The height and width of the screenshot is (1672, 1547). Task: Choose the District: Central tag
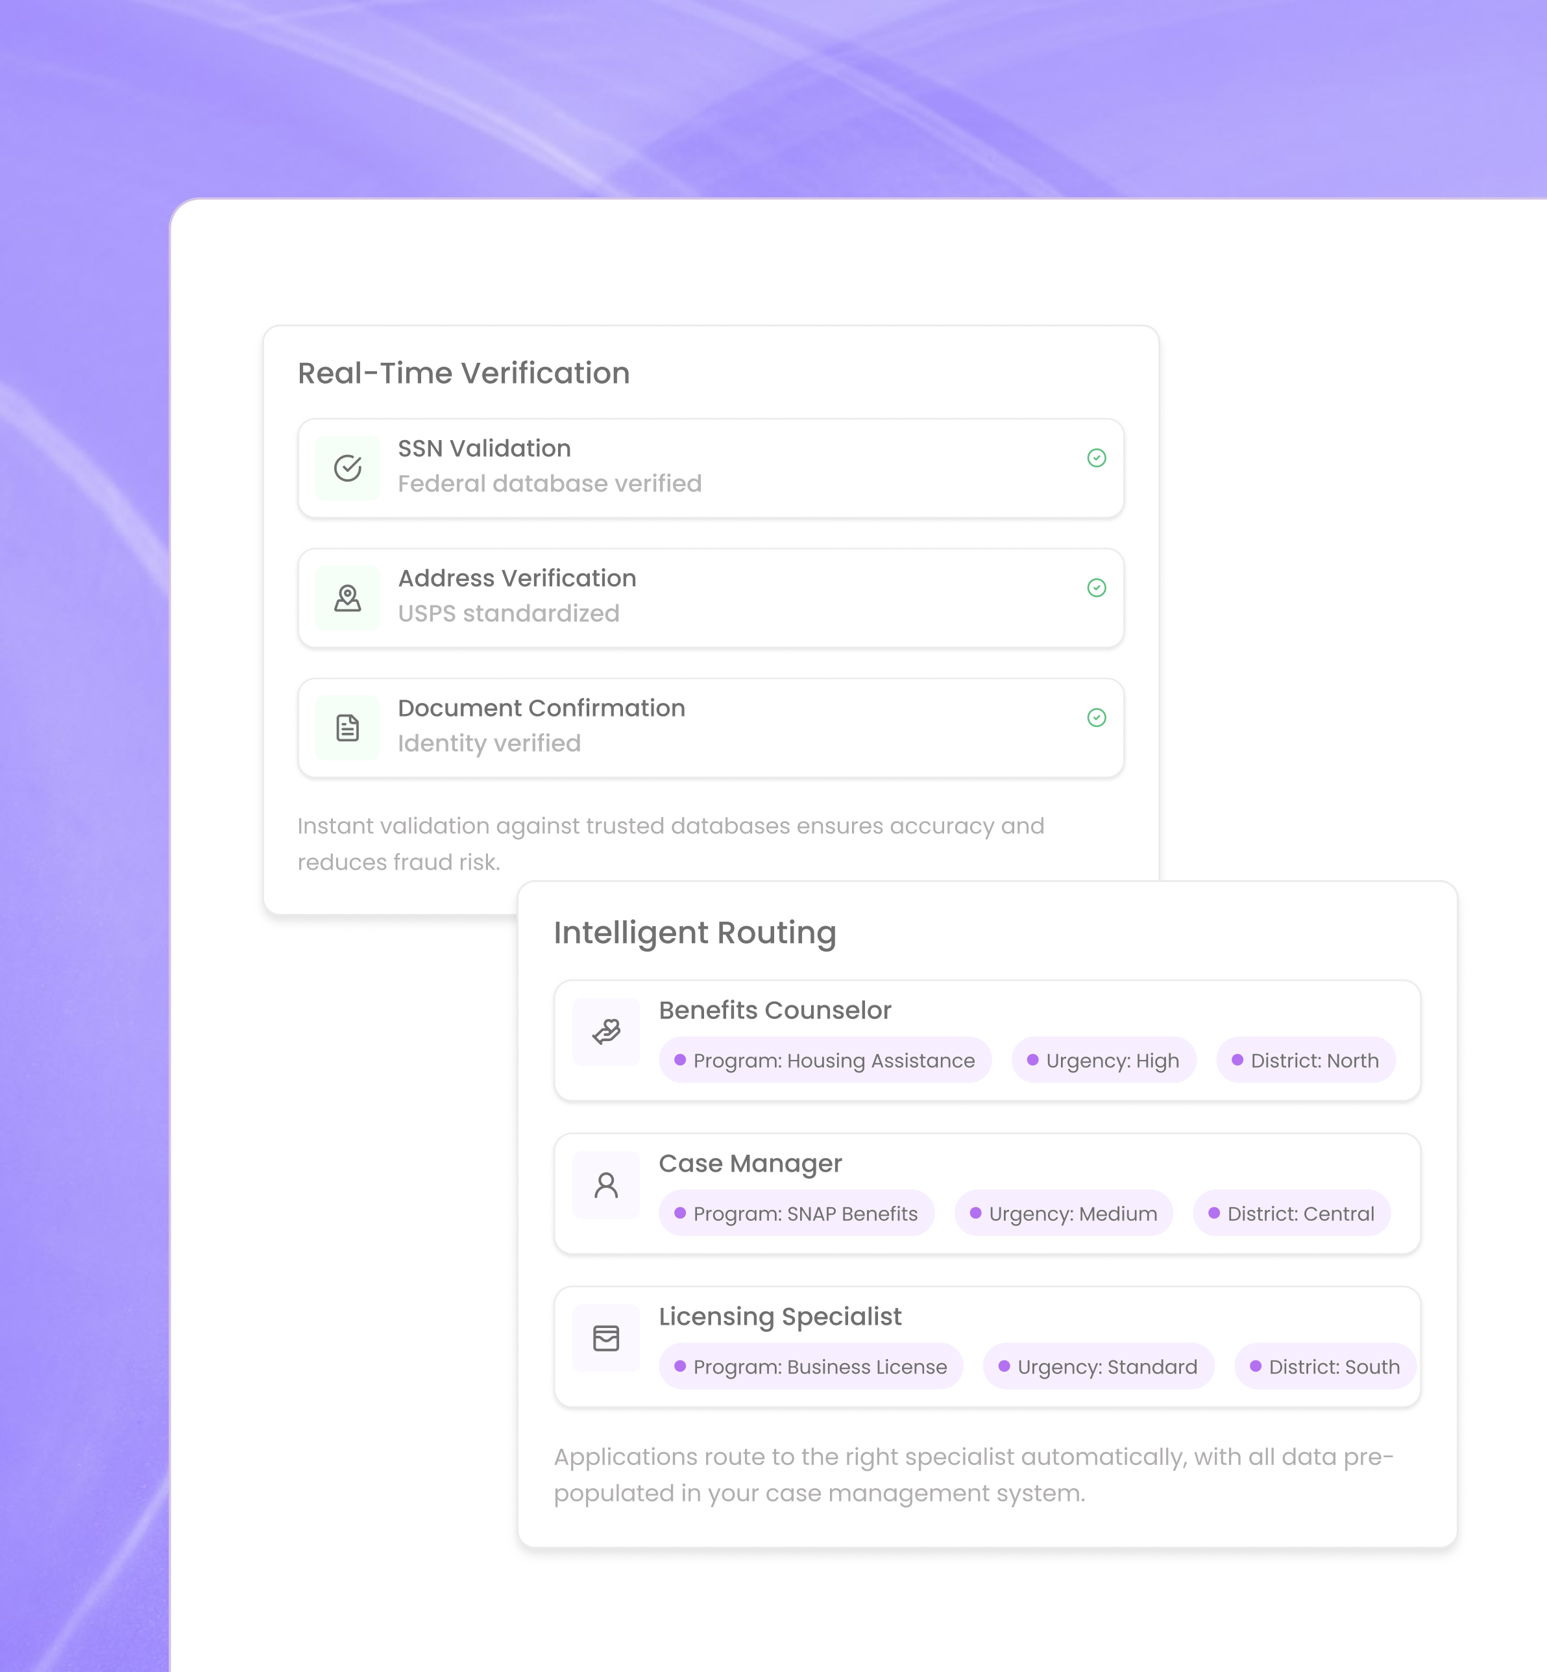click(x=1291, y=1213)
